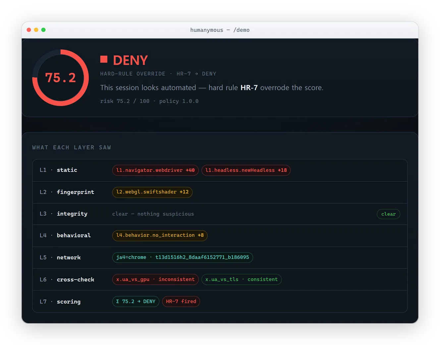Select the l1.headless.newHeadless +18 chip
Viewport: 440px width, 345px height.
point(246,170)
